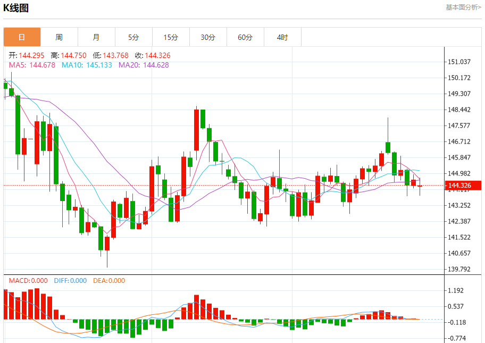Screen dimensions: 485x343
Task: Switch to the 月 monthly tab
Action: click(x=96, y=37)
